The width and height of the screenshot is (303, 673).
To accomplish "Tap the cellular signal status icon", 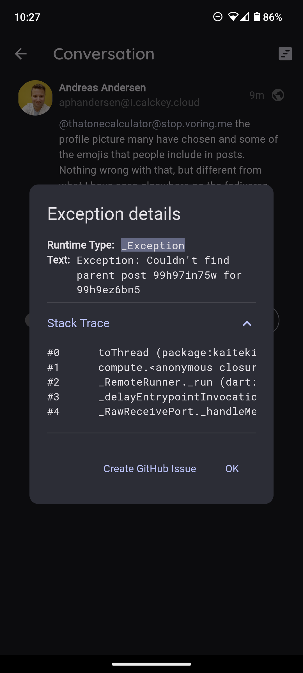I will 245,17.
